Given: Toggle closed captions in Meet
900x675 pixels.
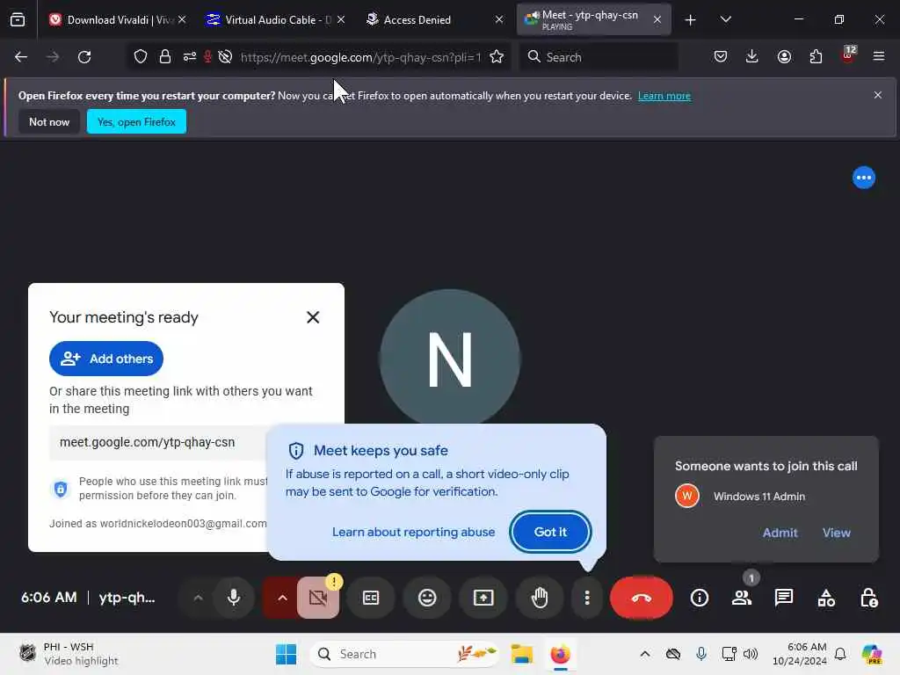Looking at the screenshot, I should pyautogui.click(x=371, y=598).
